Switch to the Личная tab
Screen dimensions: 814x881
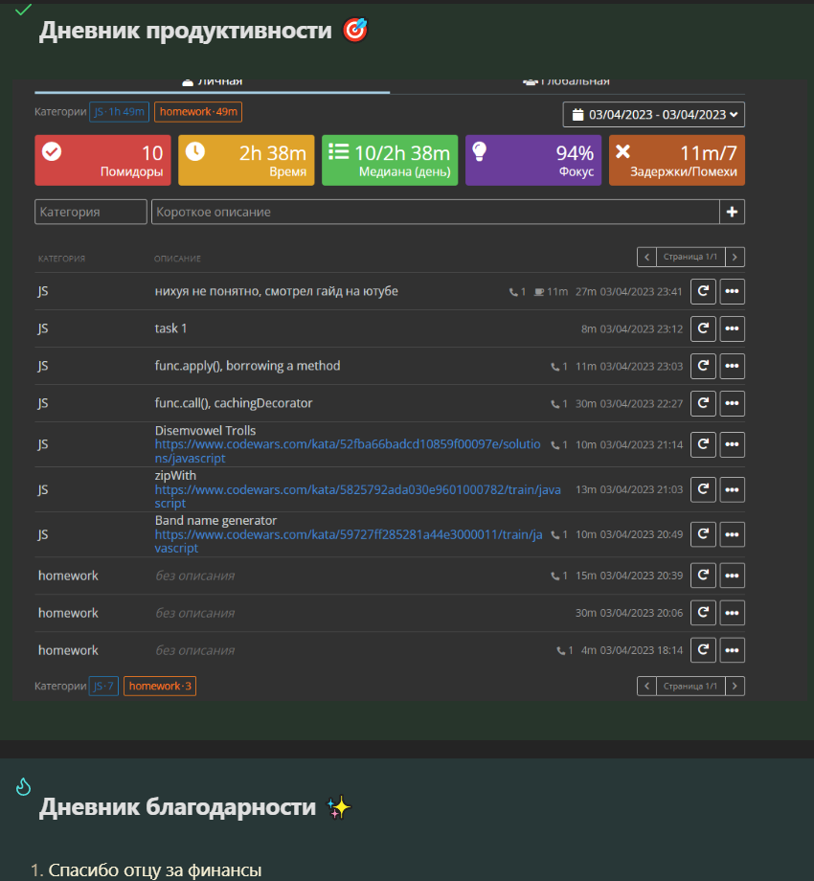213,83
